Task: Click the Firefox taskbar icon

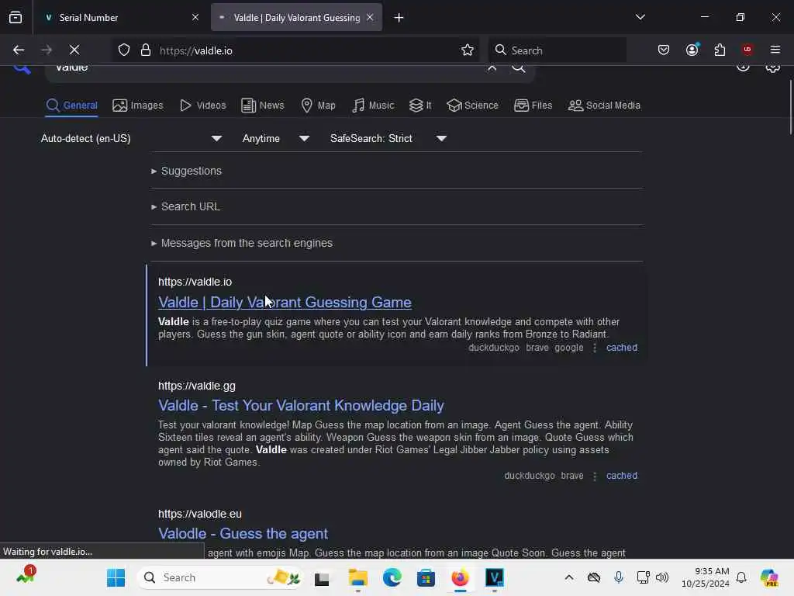Action: tap(460, 577)
